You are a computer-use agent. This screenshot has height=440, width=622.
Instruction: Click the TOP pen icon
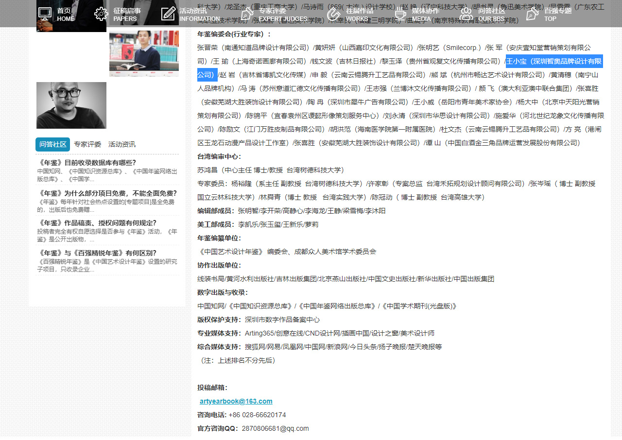[x=532, y=14]
